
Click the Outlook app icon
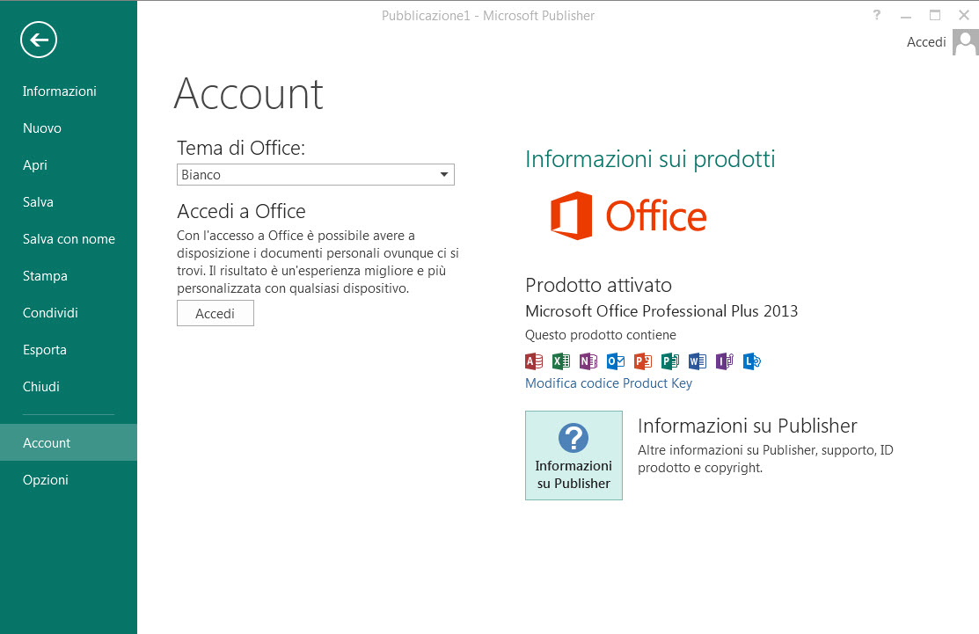[x=616, y=361]
